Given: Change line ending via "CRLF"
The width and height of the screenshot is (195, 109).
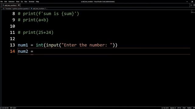Looking at the screenshot, I should click(184, 108).
